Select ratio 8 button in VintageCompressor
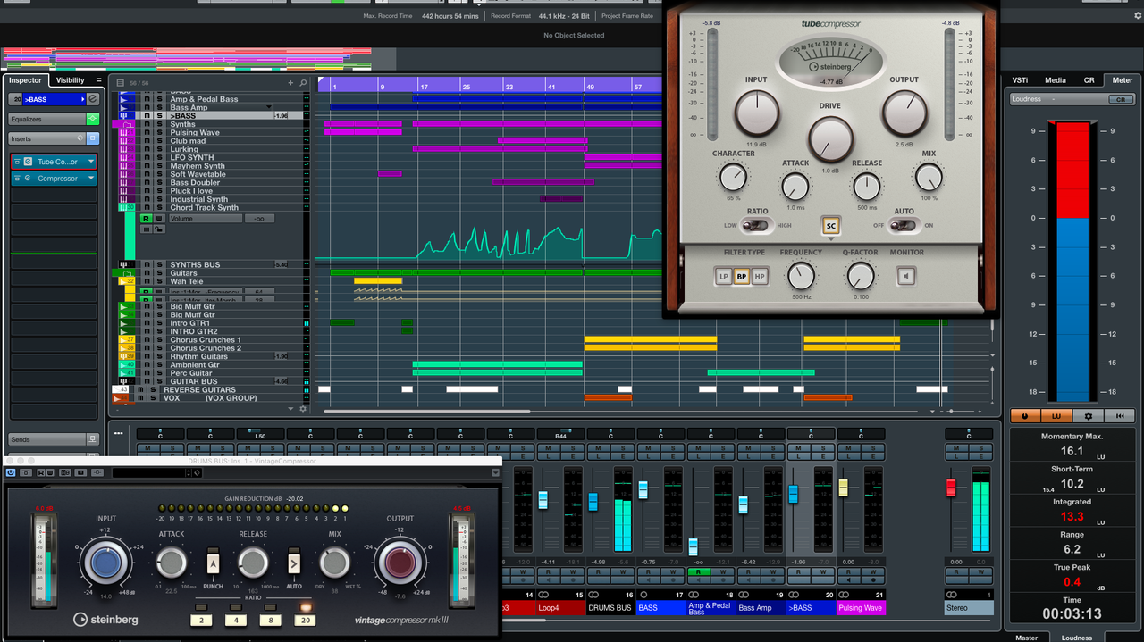The image size is (1144, 642). click(x=271, y=620)
